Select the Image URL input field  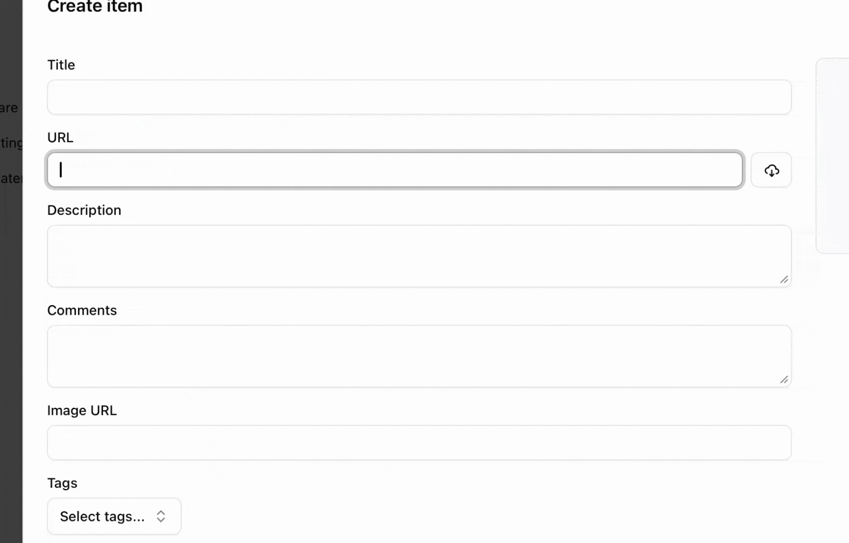419,442
